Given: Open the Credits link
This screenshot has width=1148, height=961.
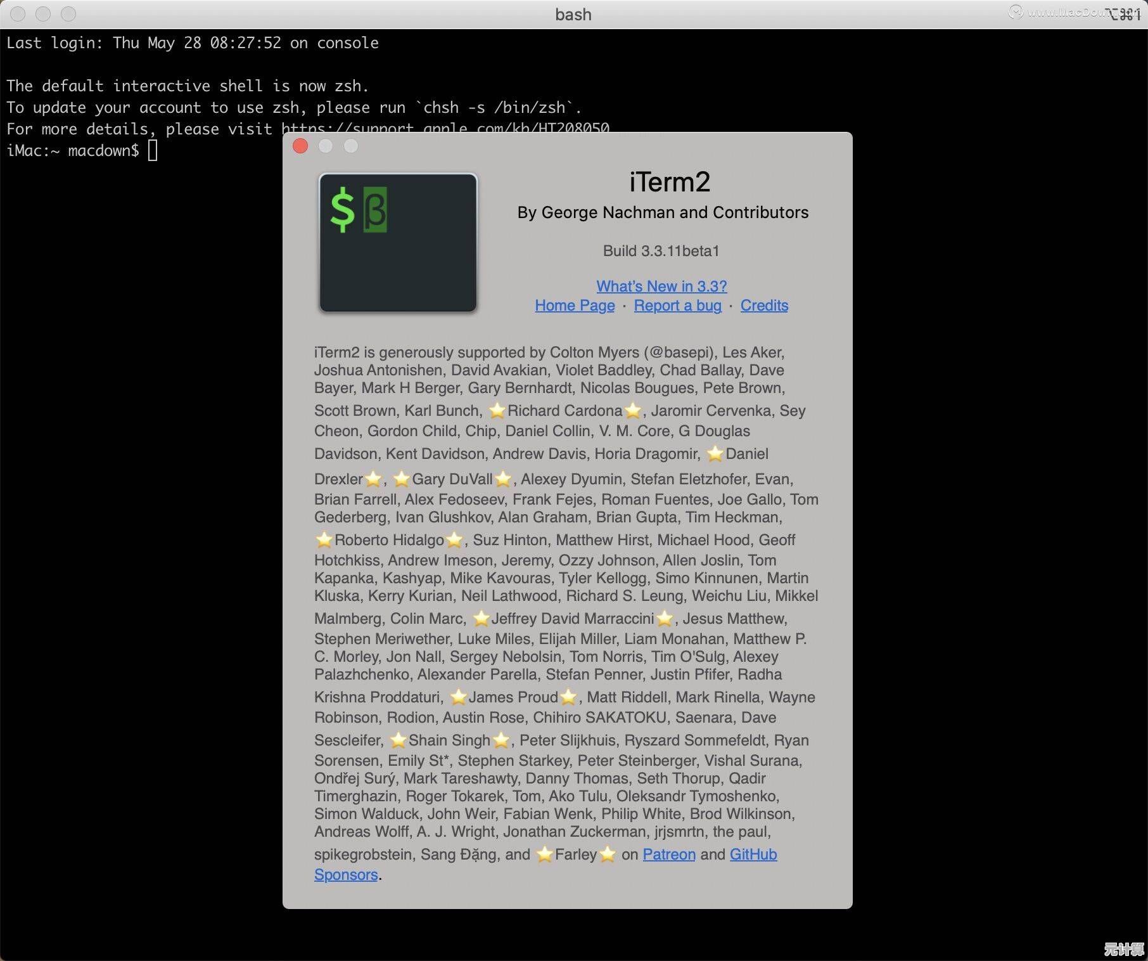Looking at the screenshot, I should click(764, 306).
